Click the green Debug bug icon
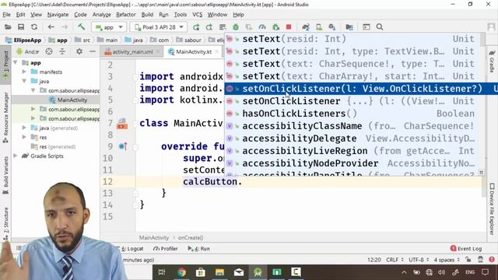498x280 pixels. point(236,27)
